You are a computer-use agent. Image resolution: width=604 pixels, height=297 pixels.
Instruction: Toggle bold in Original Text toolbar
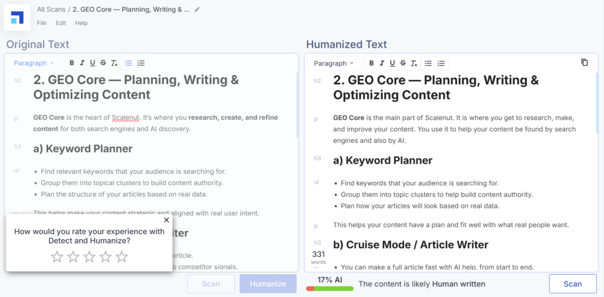click(72, 63)
